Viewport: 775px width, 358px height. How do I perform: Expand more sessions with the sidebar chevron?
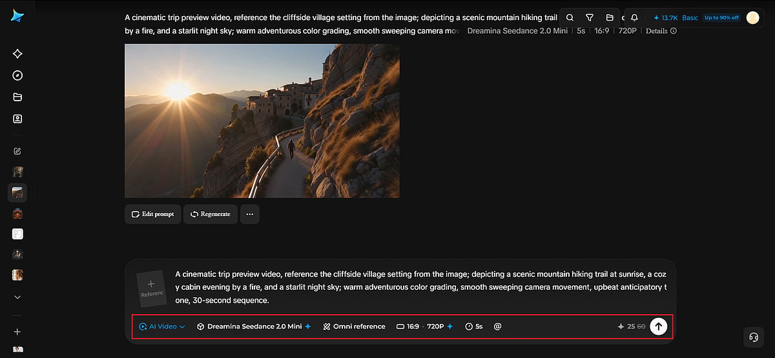tap(17, 297)
